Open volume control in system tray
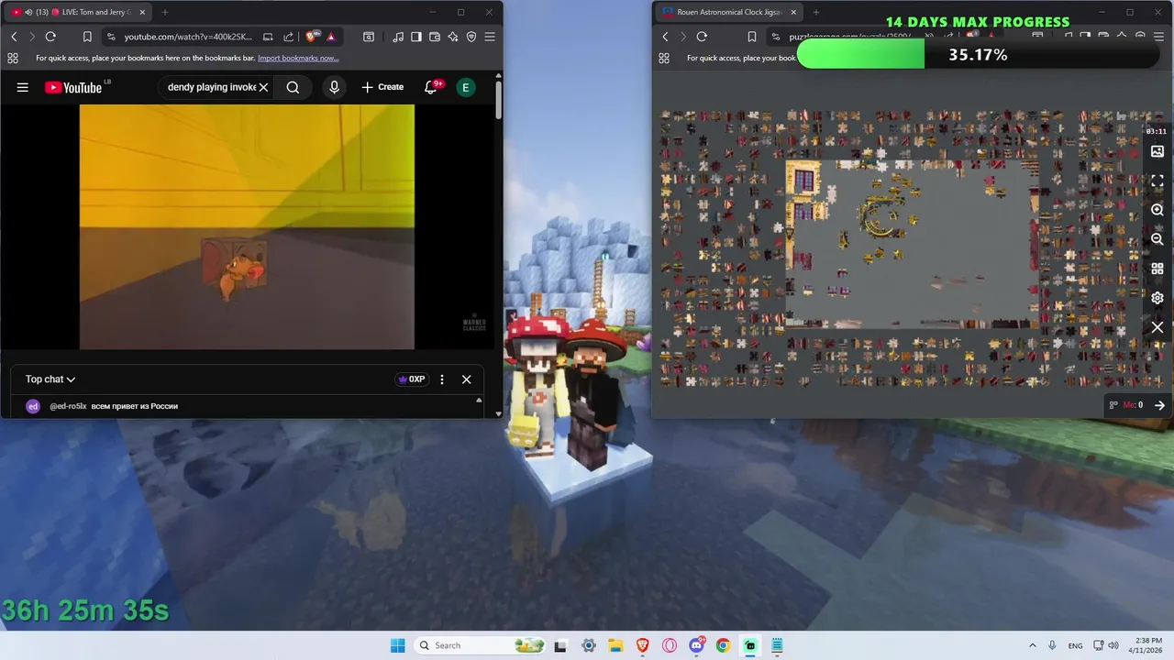 (1113, 645)
